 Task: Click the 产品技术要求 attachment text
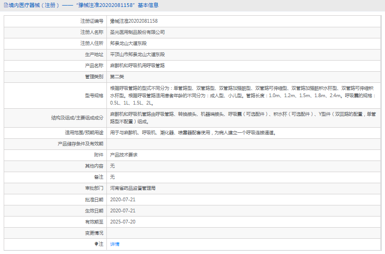(124, 155)
